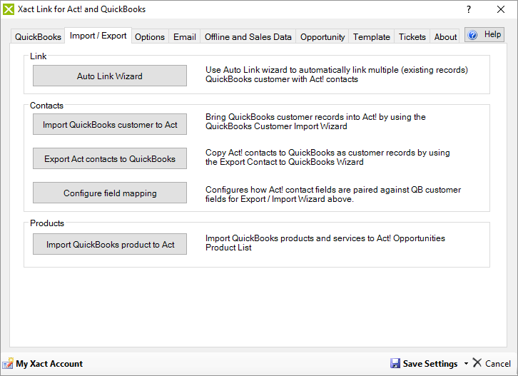
Task: Click the My Xact Account wizard icon
Action: point(8,363)
